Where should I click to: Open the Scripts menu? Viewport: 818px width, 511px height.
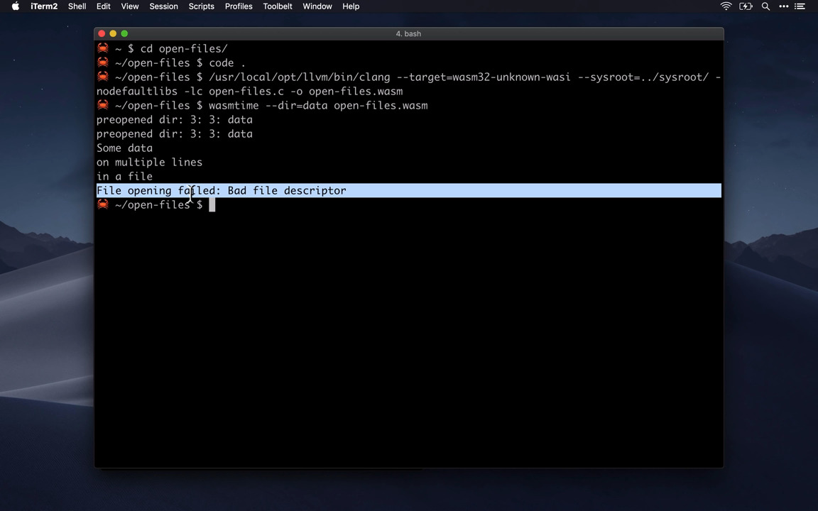202,6
